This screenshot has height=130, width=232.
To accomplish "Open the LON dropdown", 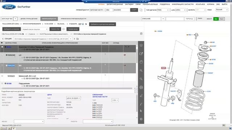I will pos(181,10).
